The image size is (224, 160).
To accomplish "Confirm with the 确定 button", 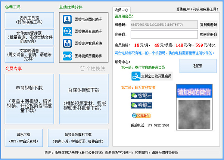I will [x=197, y=66].
